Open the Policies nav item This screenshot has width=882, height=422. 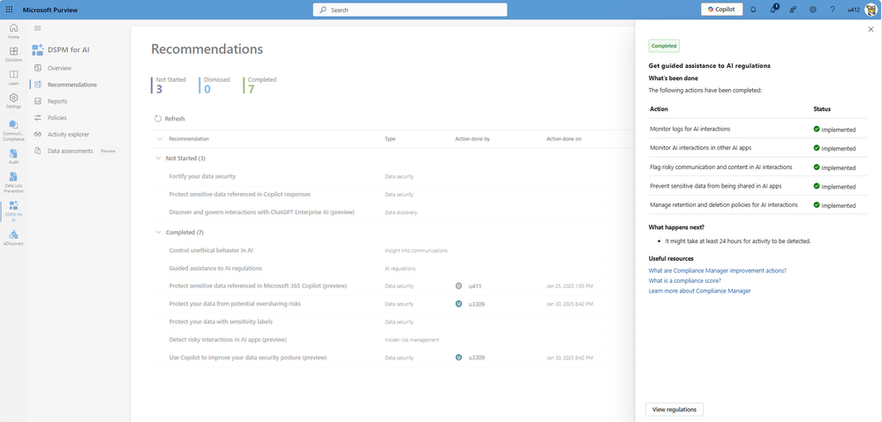click(x=57, y=118)
